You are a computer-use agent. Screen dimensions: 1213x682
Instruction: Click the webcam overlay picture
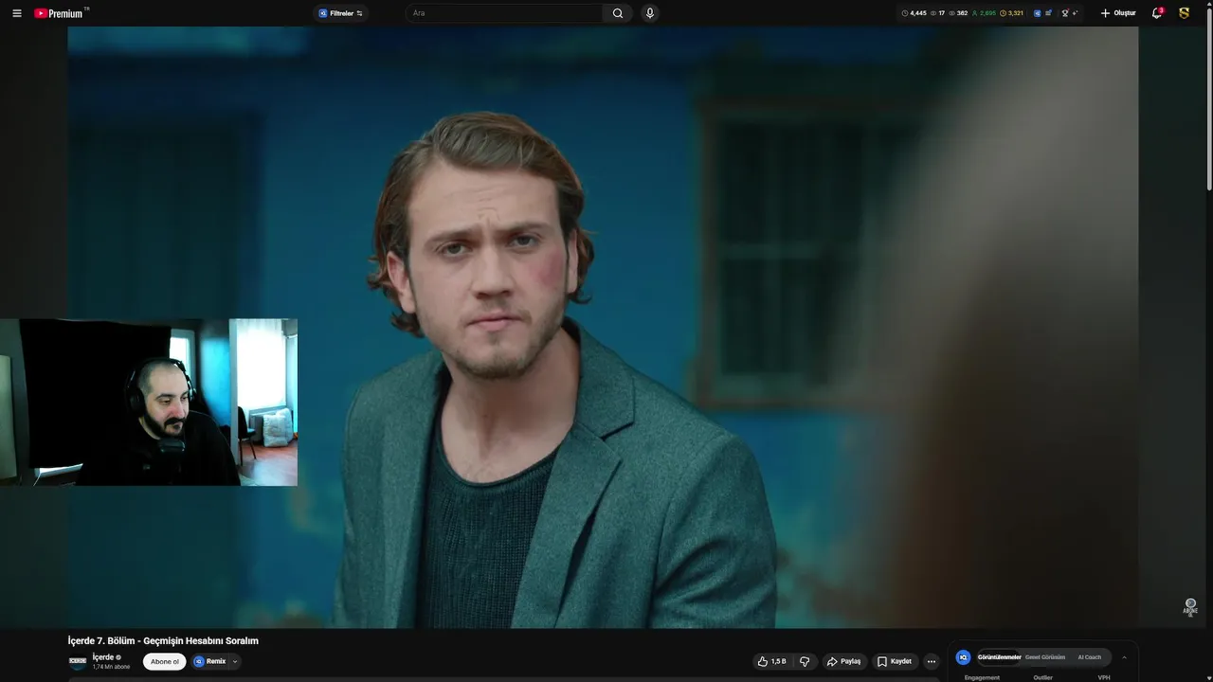click(x=149, y=403)
